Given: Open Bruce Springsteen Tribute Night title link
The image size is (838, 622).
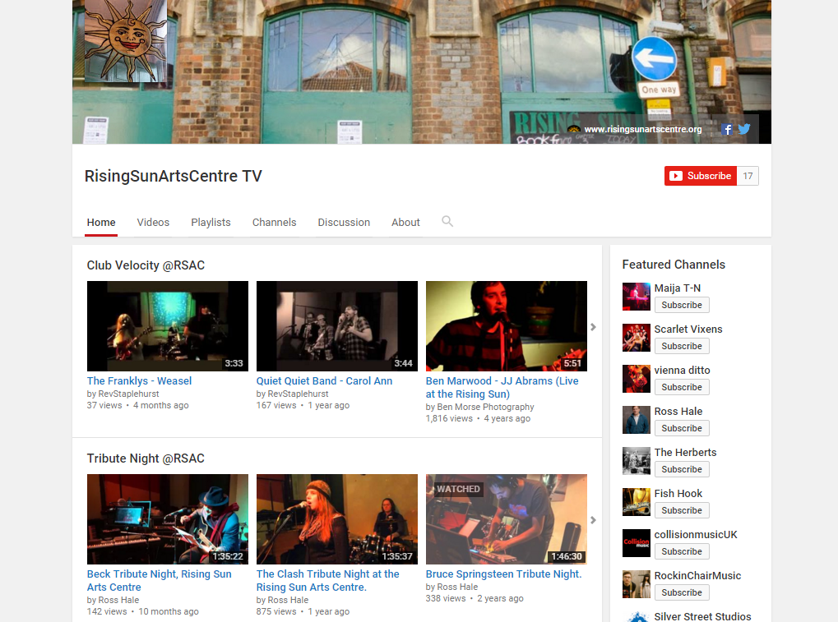Looking at the screenshot, I should pos(503,574).
